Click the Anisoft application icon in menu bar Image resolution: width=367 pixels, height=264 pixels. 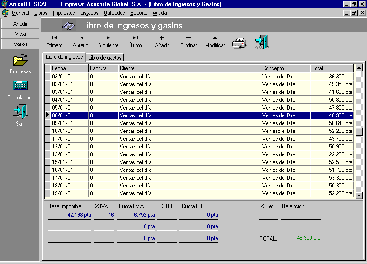pyautogui.click(x=5, y=13)
